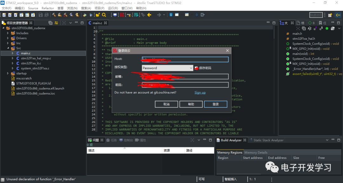Viewport: 343px width, 183px height.
Task: Click the new C source file toolbar icon
Action: tap(4, 15)
